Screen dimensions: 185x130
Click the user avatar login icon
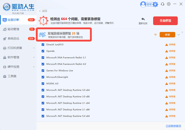pos(143,4)
